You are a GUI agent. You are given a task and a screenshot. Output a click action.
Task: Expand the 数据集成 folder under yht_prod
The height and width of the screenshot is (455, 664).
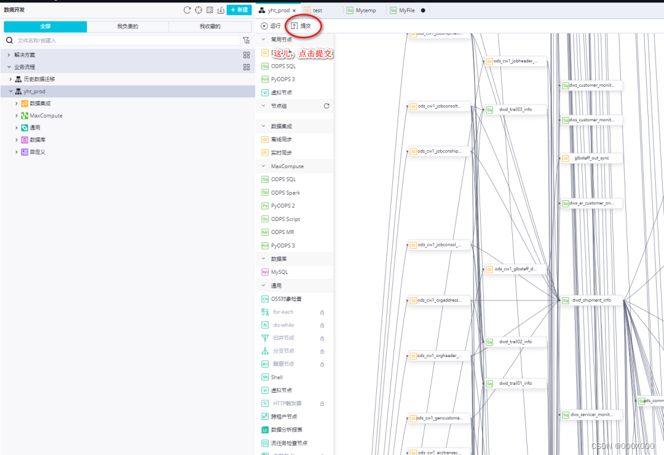tap(17, 103)
